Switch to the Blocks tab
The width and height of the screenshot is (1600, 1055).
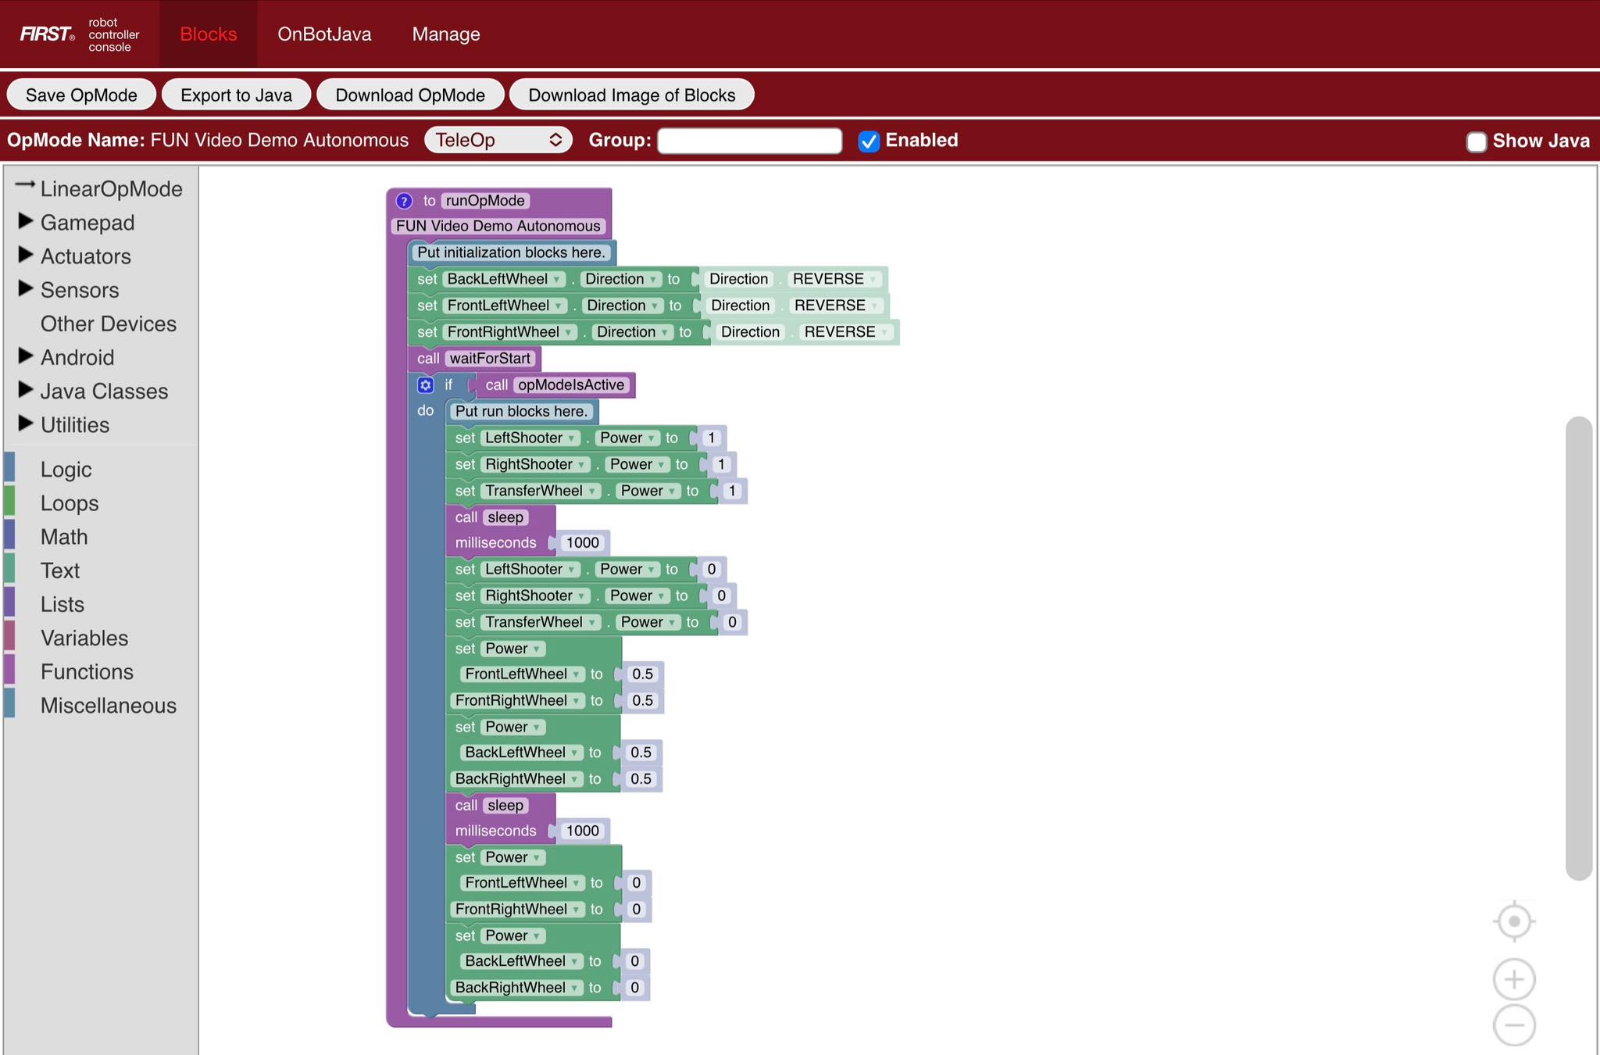[209, 34]
